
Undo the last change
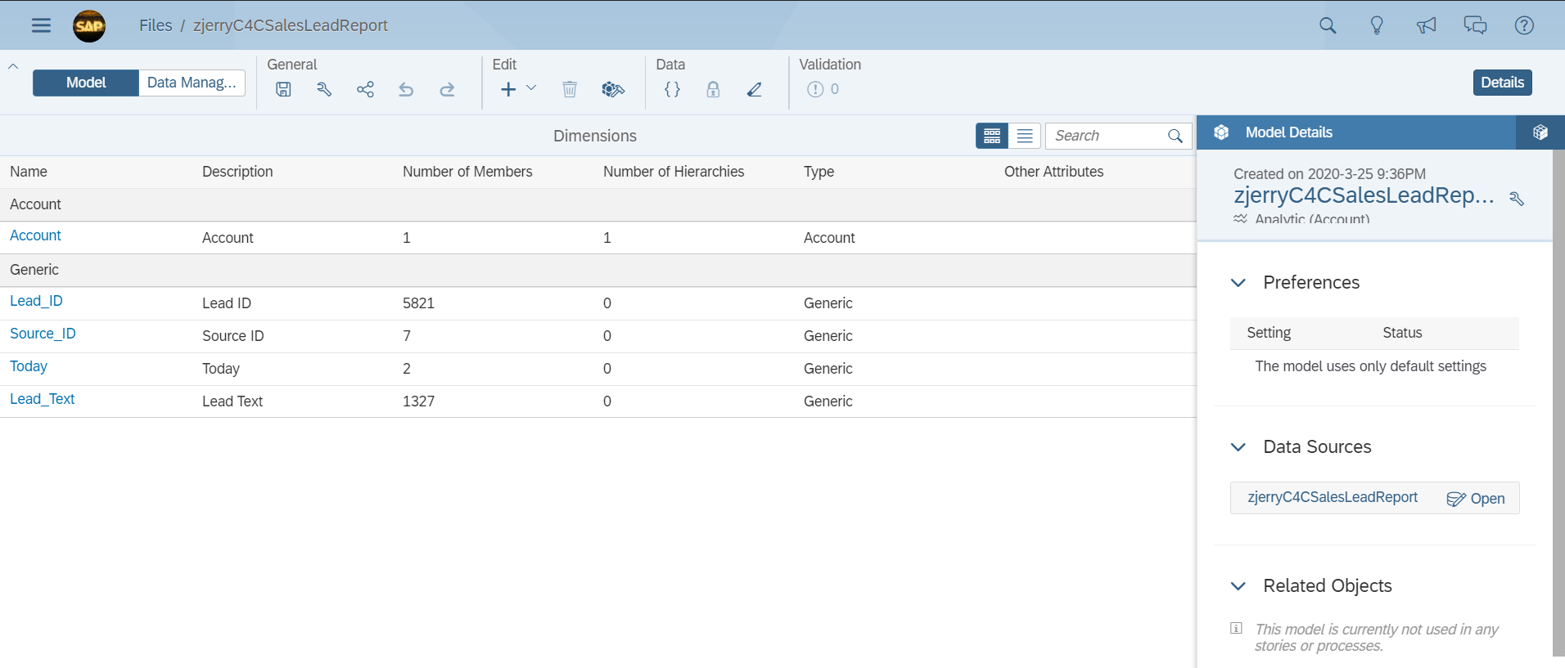click(x=406, y=90)
